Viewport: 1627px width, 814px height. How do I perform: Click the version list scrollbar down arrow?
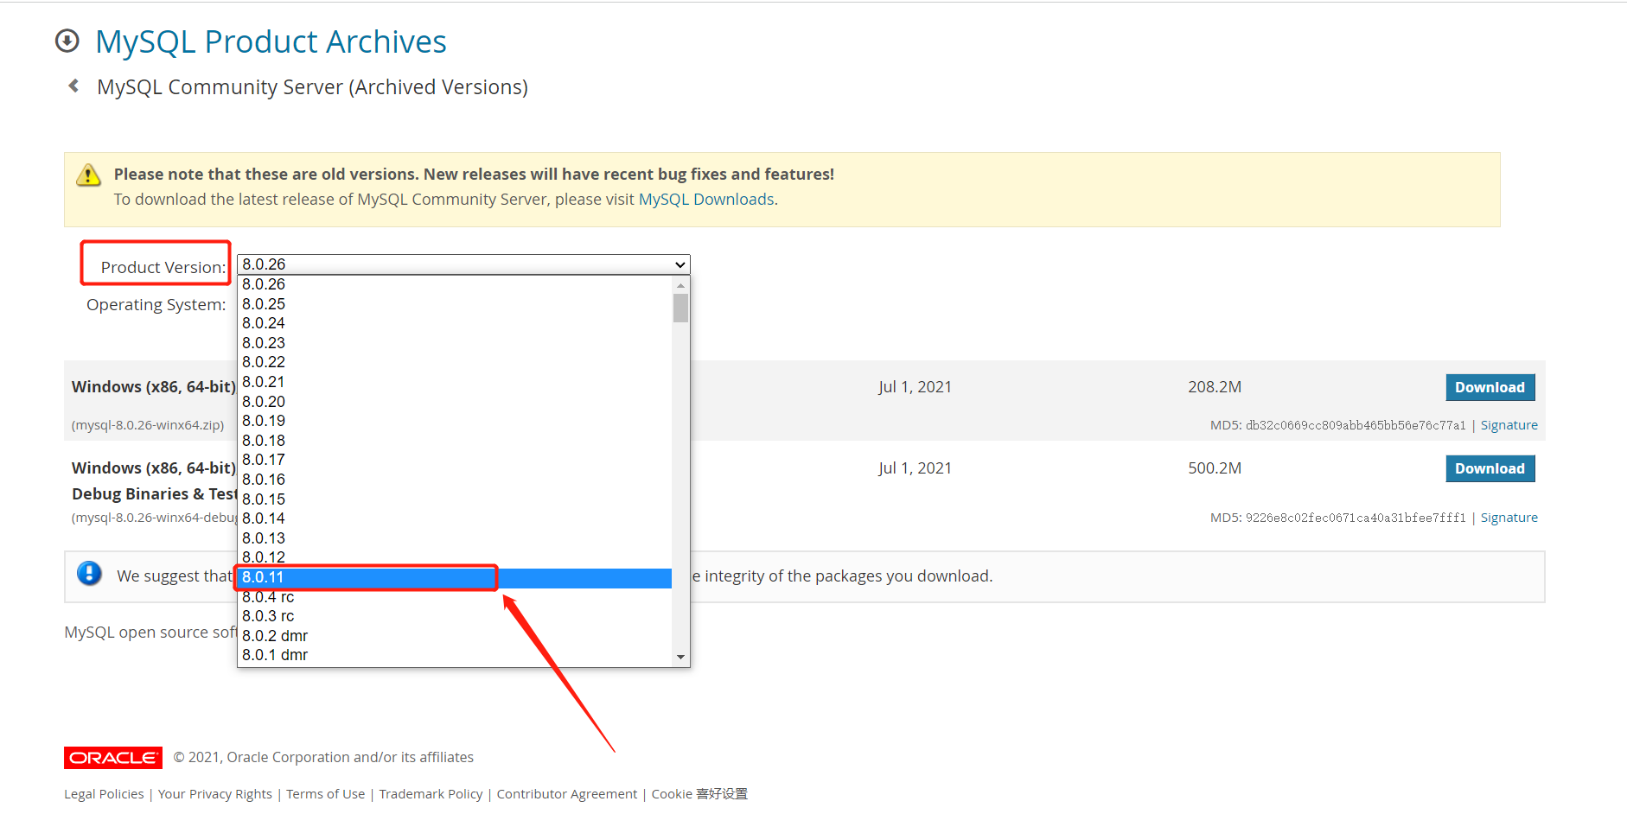pyautogui.click(x=681, y=658)
